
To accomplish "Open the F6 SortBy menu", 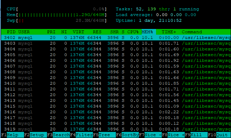I will coord(127,135).
